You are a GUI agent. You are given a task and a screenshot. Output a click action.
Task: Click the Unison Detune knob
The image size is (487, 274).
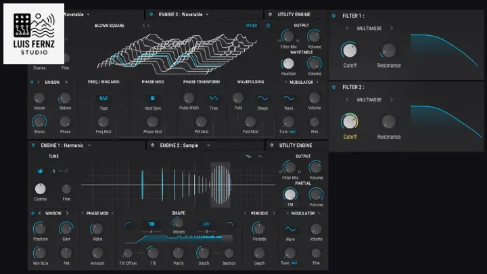(65, 98)
